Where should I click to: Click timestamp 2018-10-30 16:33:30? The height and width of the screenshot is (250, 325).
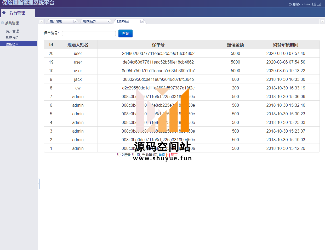(286, 79)
